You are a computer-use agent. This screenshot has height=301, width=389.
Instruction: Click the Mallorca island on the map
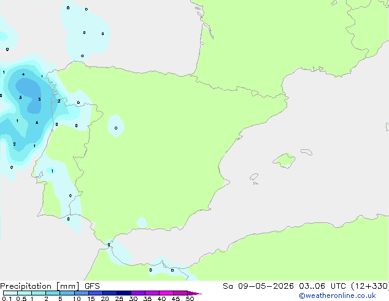point(285,160)
